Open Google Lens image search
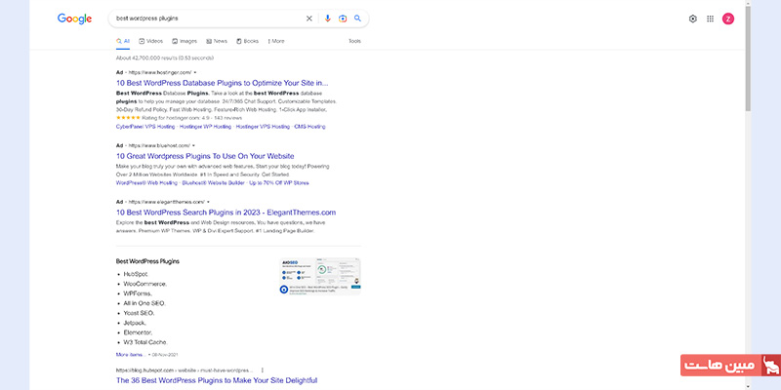Viewport: 781px width, 390px height. [343, 19]
